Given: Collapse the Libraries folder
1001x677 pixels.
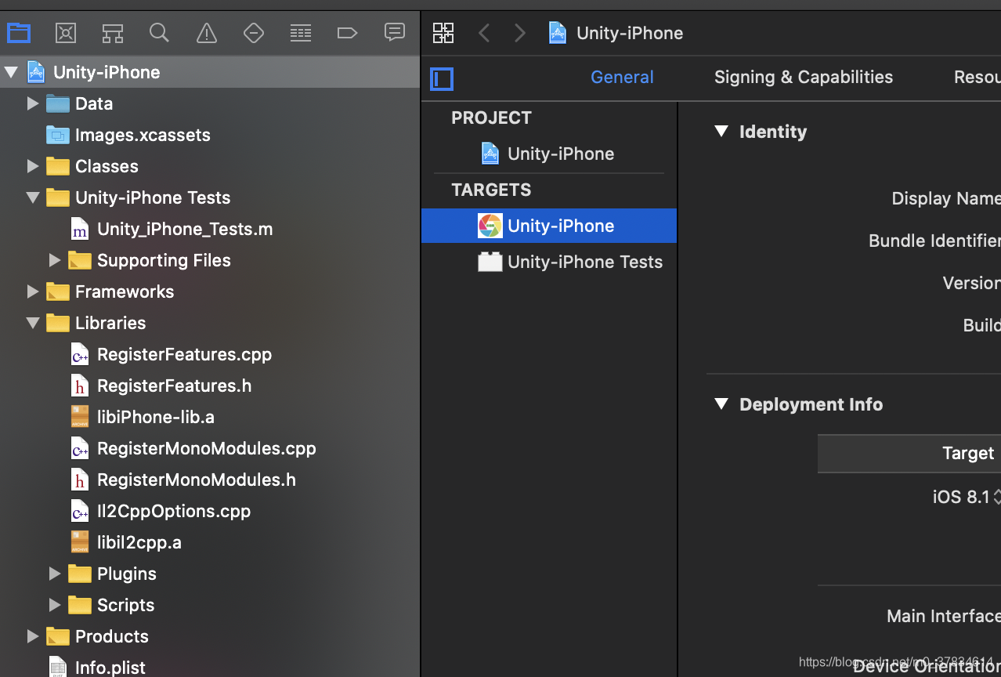Looking at the screenshot, I should (x=33, y=323).
